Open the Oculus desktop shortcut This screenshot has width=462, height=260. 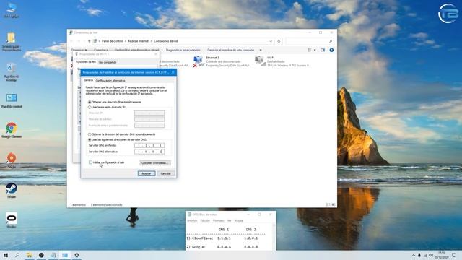(x=12, y=220)
